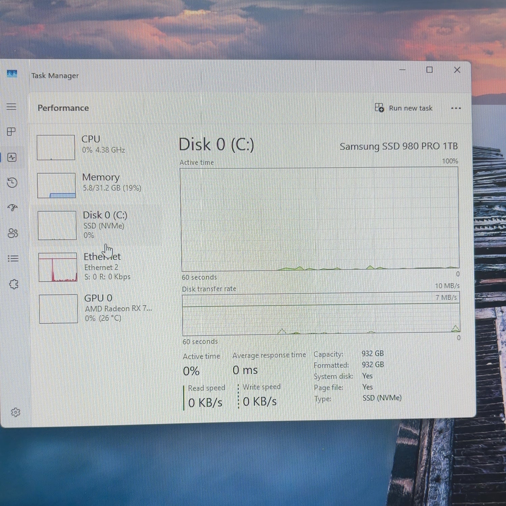Open Startup apps page icon

pos(12,207)
